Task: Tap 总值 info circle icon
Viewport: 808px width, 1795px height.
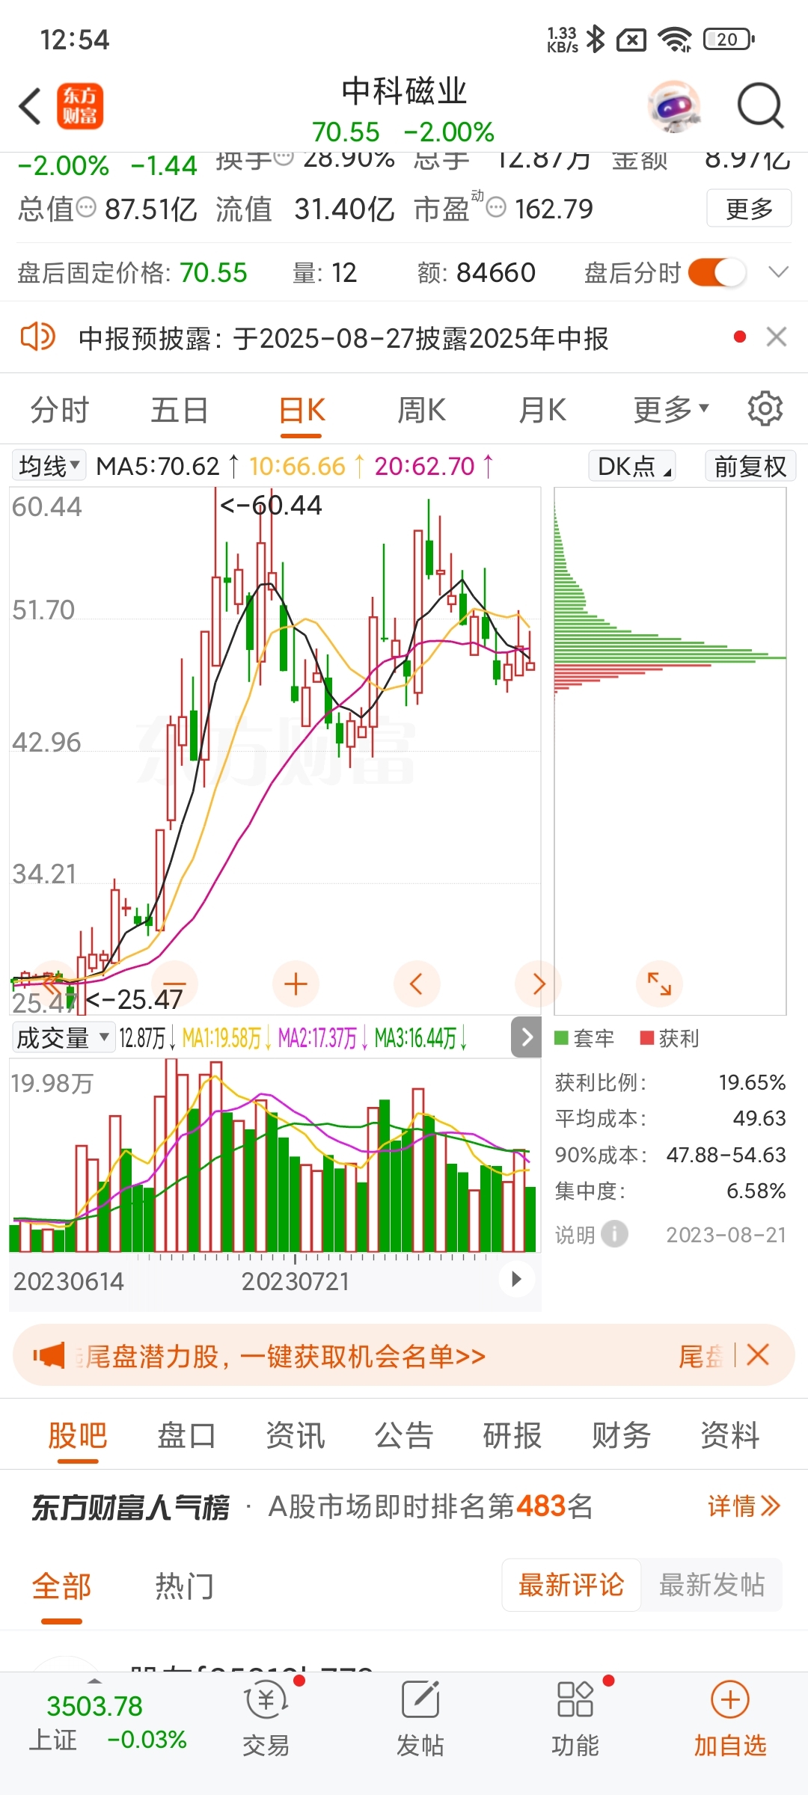Action: click(x=86, y=207)
